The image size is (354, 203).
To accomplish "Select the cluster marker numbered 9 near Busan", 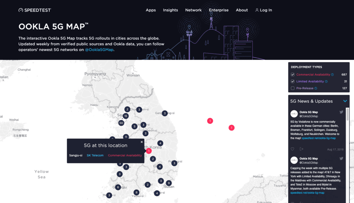I will click(x=168, y=183).
